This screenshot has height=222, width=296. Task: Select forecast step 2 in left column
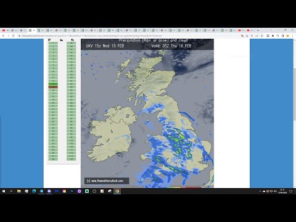pos(53,46)
